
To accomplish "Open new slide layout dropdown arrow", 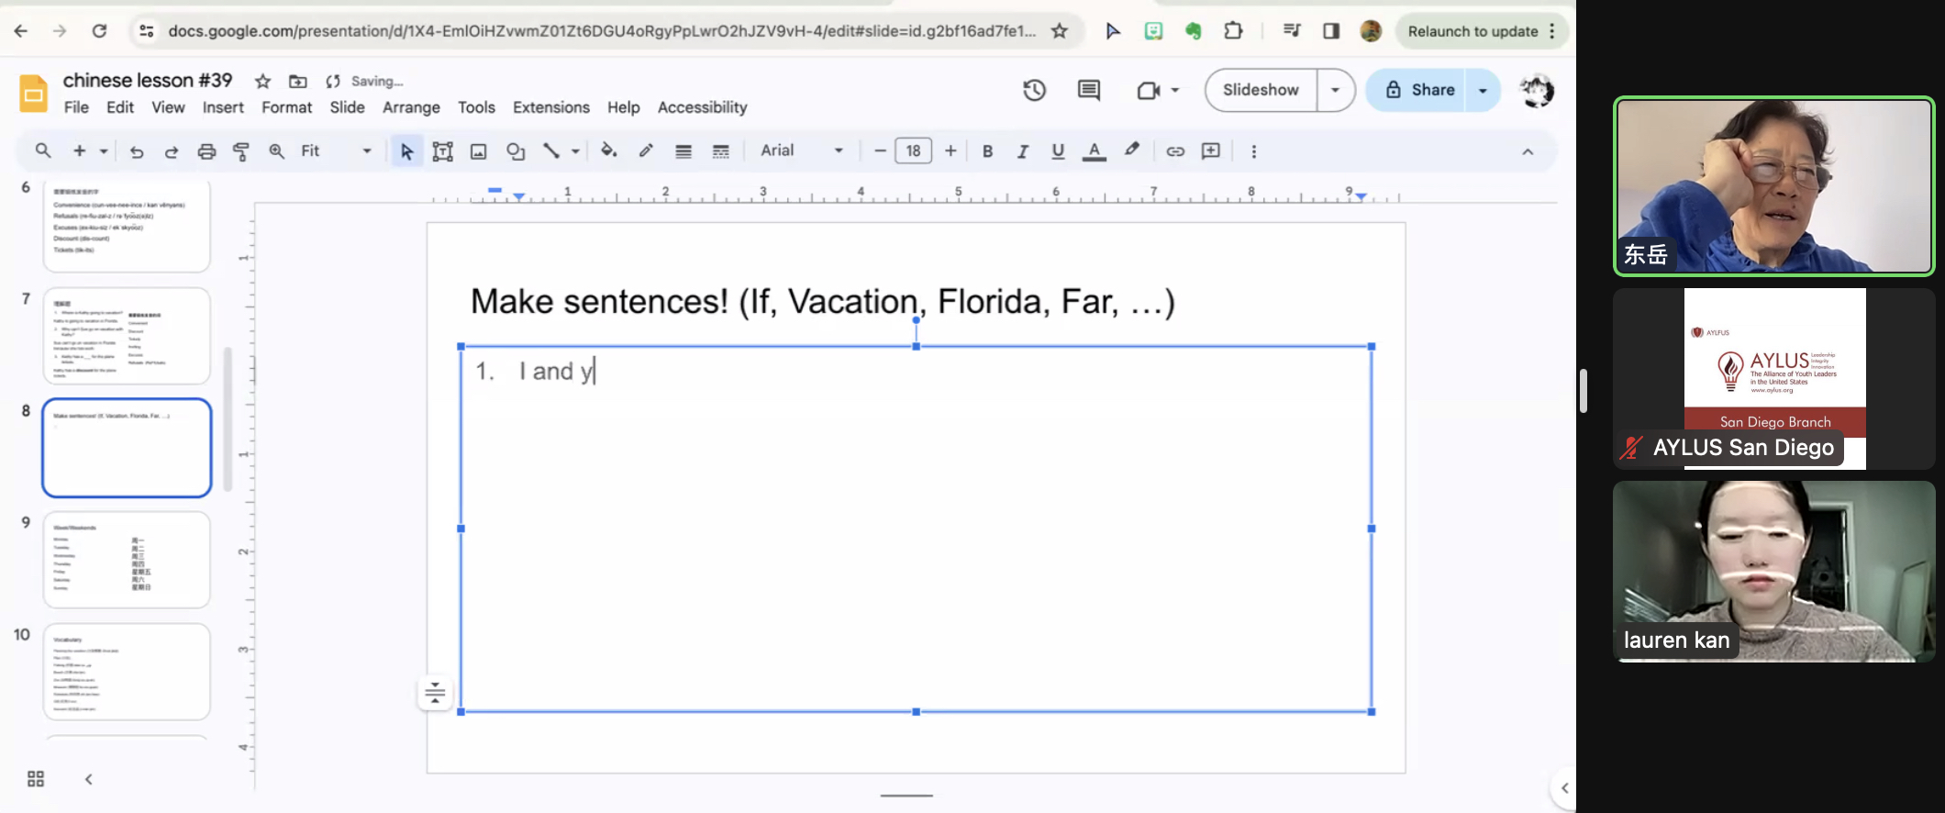I will point(104,150).
